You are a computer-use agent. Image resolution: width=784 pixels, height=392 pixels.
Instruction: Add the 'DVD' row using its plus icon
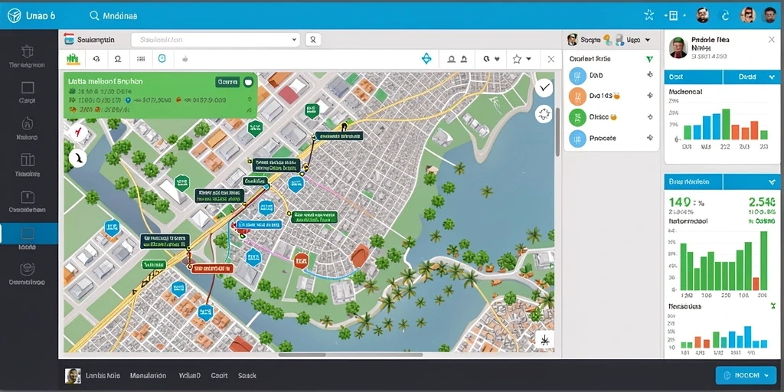649,75
